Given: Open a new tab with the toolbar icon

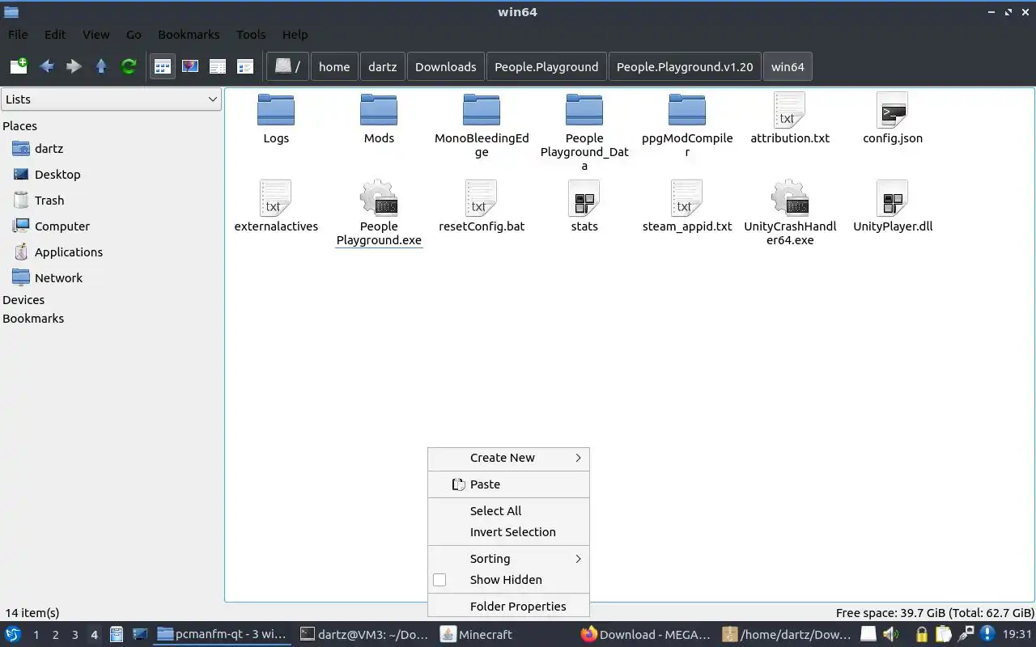Looking at the screenshot, I should coord(19,66).
